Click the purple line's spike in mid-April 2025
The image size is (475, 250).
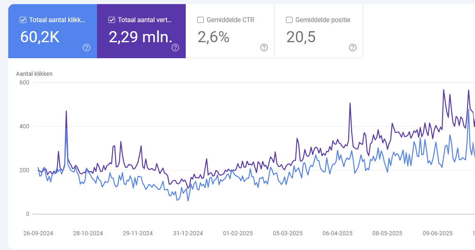(x=350, y=103)
